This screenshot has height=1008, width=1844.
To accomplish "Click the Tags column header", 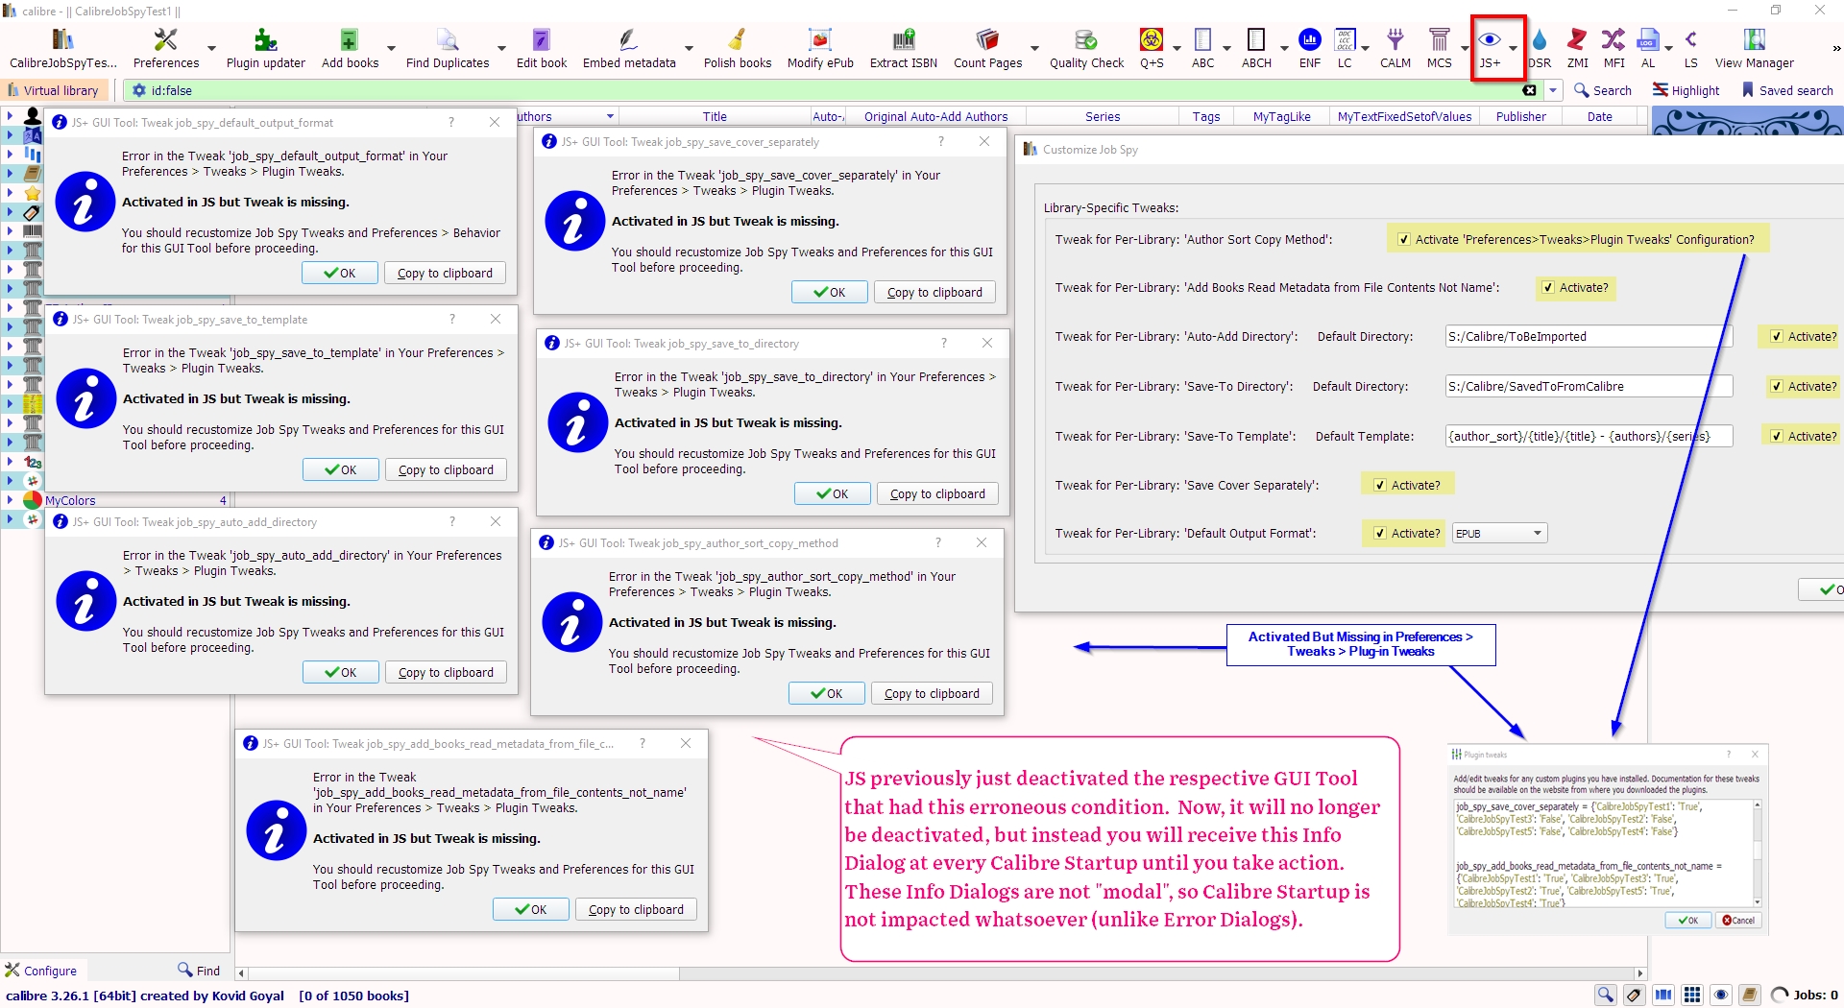I will point(1205,117).
